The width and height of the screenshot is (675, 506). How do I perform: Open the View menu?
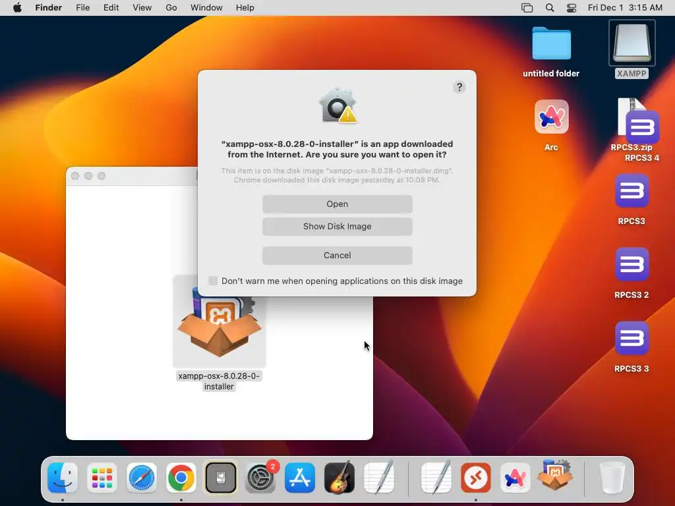[142, 8]
